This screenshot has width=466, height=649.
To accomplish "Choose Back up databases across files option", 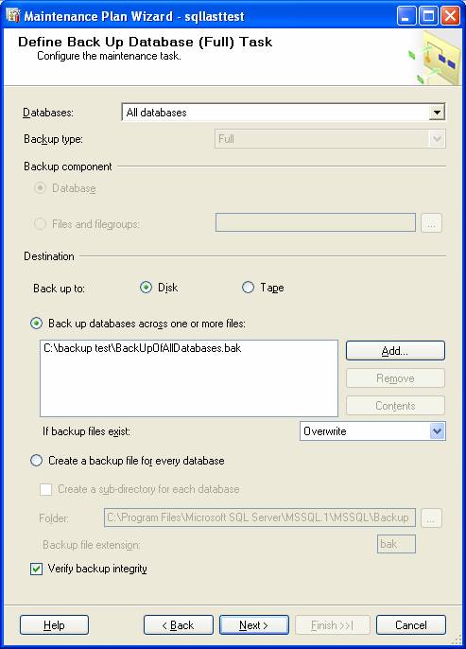I will click(x=36, y=324).
